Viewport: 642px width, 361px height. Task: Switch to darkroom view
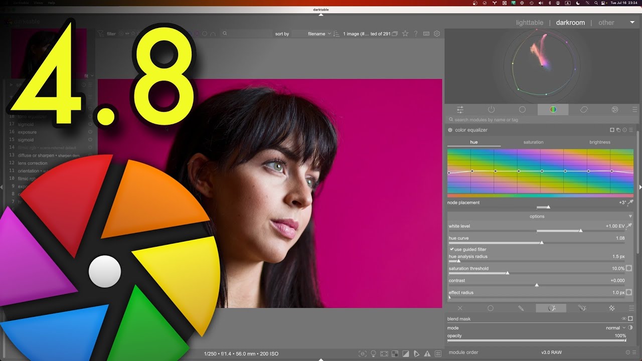coord(570,23)
